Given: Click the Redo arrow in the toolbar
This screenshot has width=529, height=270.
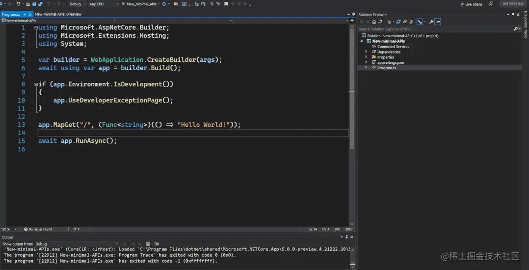Looking at the screenshot, I should click(59, 4).
